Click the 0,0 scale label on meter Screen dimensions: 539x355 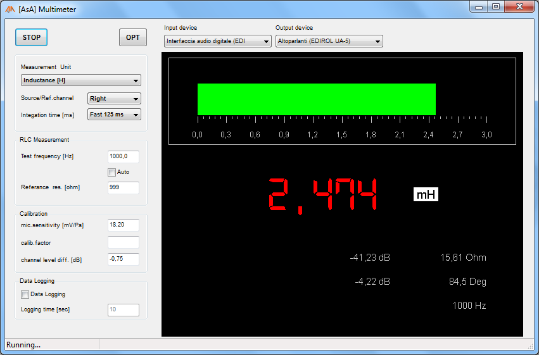[x=197, y=135]
